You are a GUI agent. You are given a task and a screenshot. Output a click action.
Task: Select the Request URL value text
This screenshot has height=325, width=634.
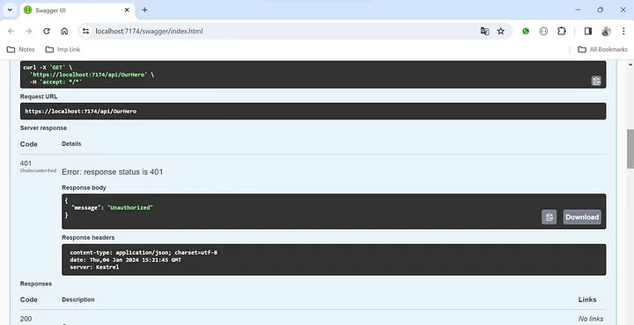pyautogui.click(x=80, y=111)
